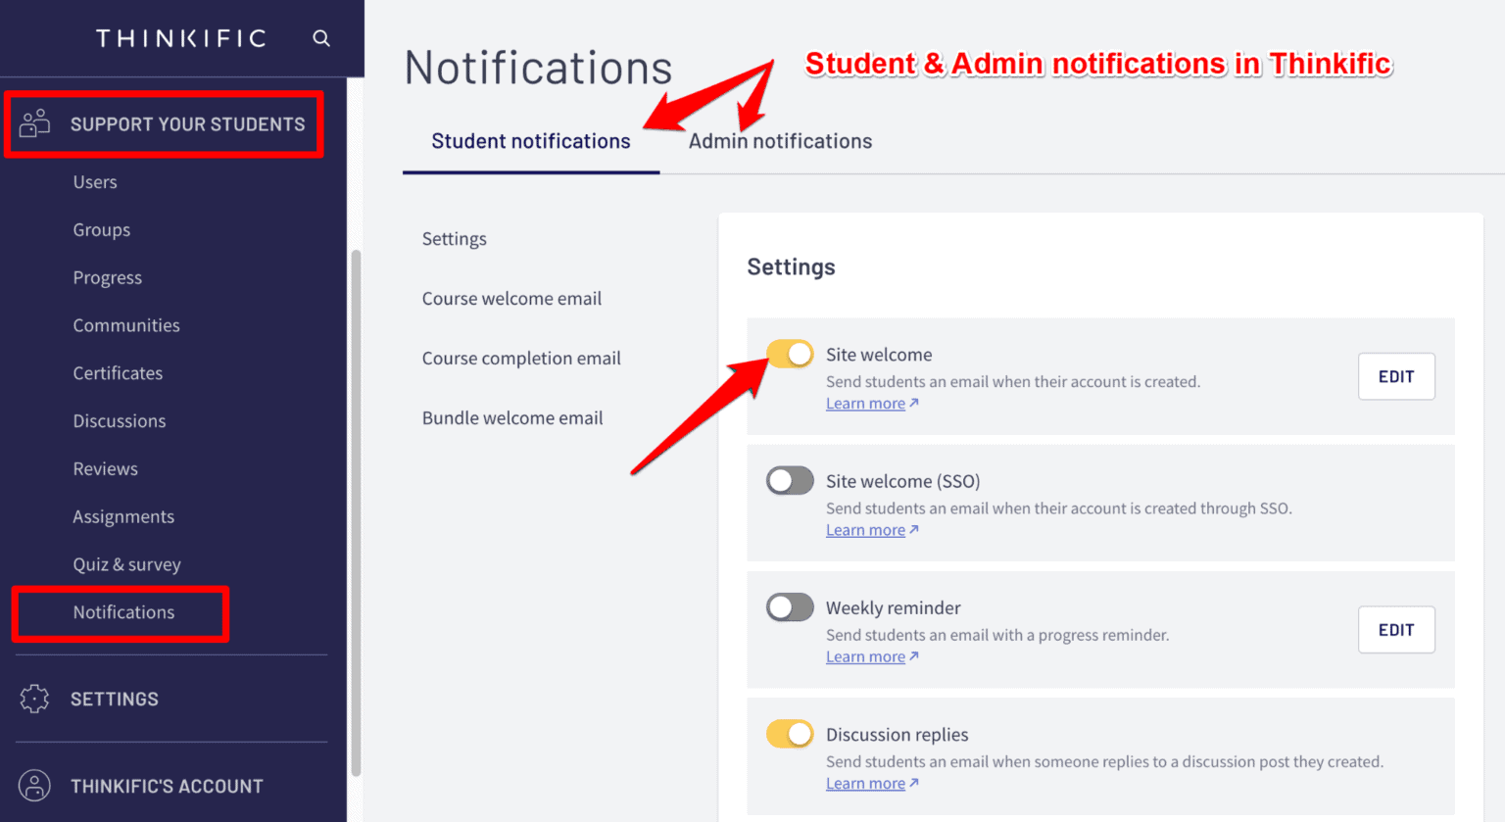Click EDIT next to Site welcome
The image size is (1505, 822).
click(x=1395, y=376)
